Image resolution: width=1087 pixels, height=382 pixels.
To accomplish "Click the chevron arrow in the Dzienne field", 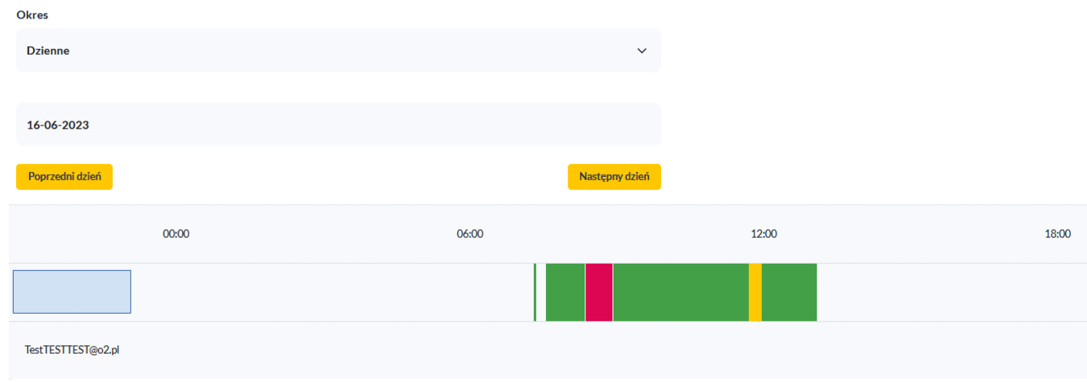I will 642,51.
